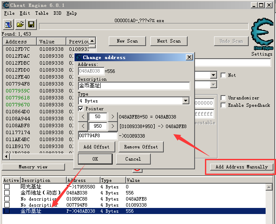Activate the 01089C88 entry checkbox
The width and height of the screenshot is (276, 224).
point(7,199)
